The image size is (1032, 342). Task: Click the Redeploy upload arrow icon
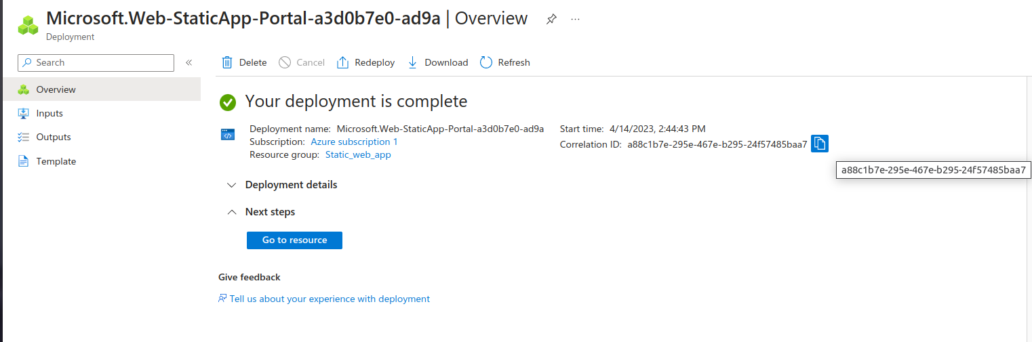click(x=342, y=62)
